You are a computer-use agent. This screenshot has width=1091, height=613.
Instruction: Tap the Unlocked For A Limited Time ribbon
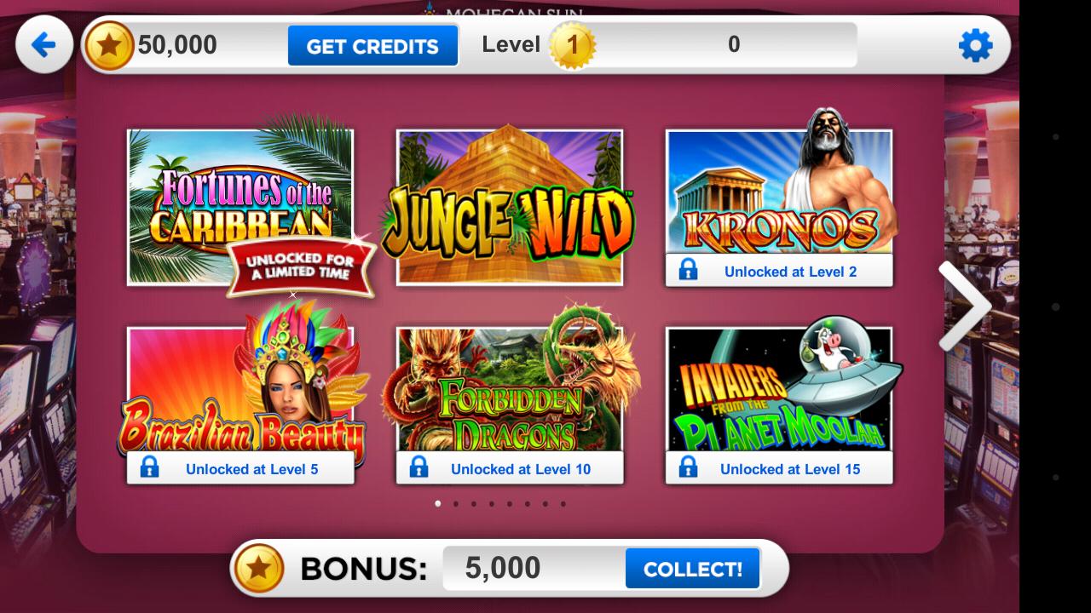(x=300, y=267)
